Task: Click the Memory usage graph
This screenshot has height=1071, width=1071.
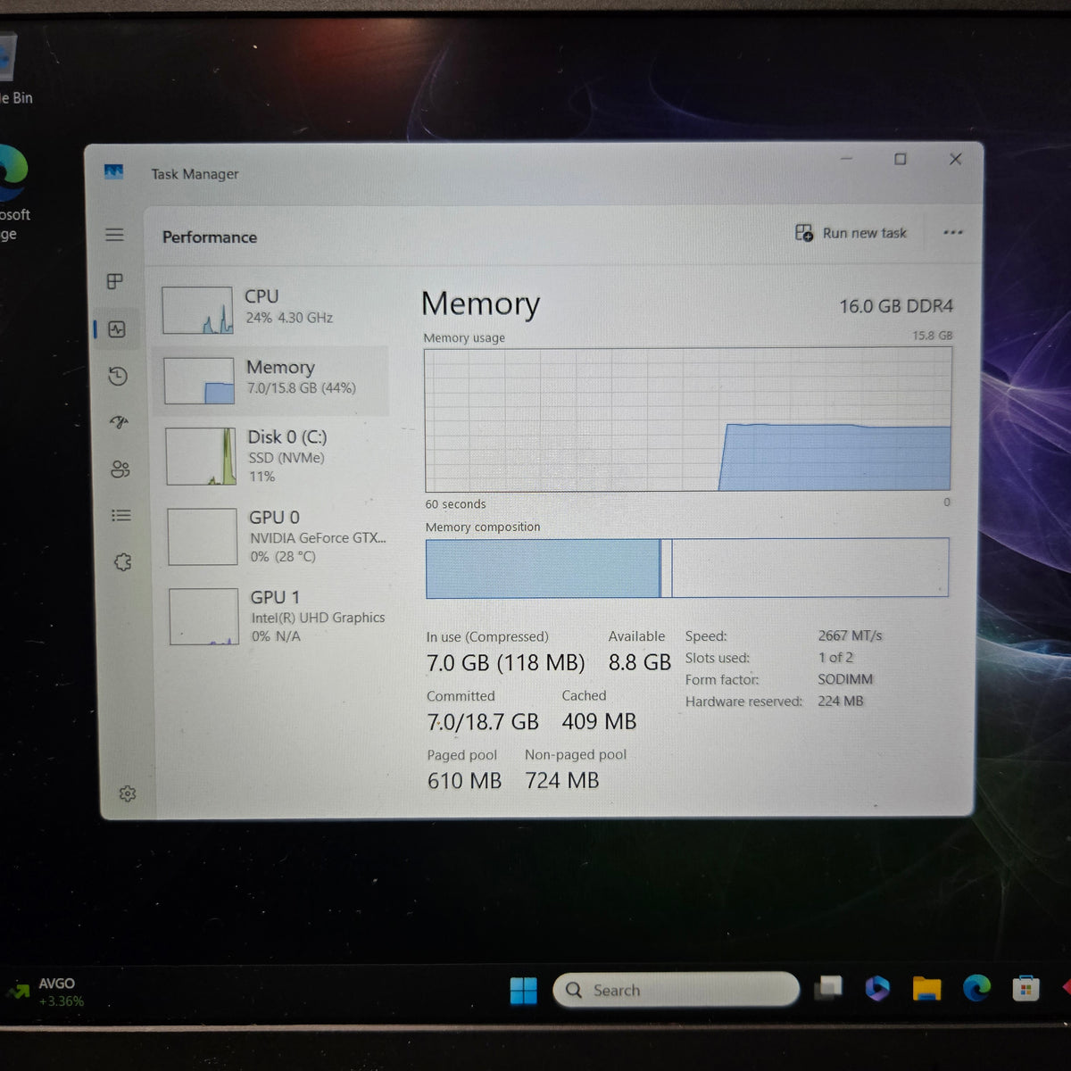Action: click(x=688, y=419)
